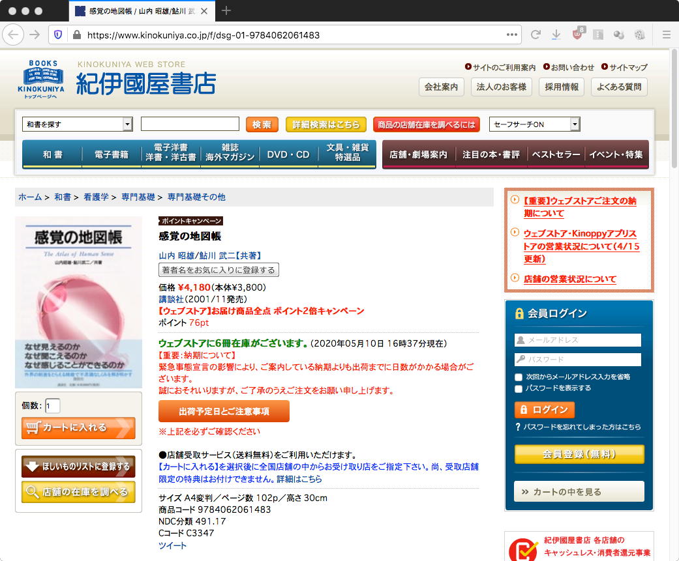Screen dimensions: 679x561
Task: Open the DVD・CD navigation tab
Action: tap(288, 154)
